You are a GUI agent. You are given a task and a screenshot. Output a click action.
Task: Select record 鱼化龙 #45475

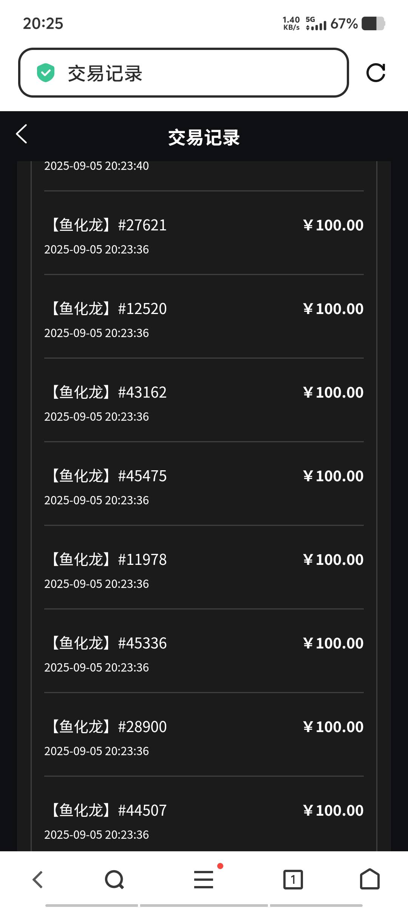(204, 484)
